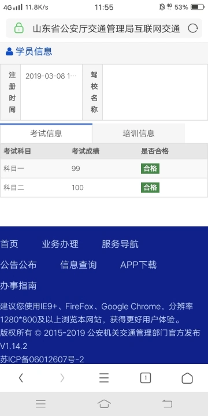Tap the address bar site title
Viewport: 208px width, 416px height.
click(x=106, y=29)
